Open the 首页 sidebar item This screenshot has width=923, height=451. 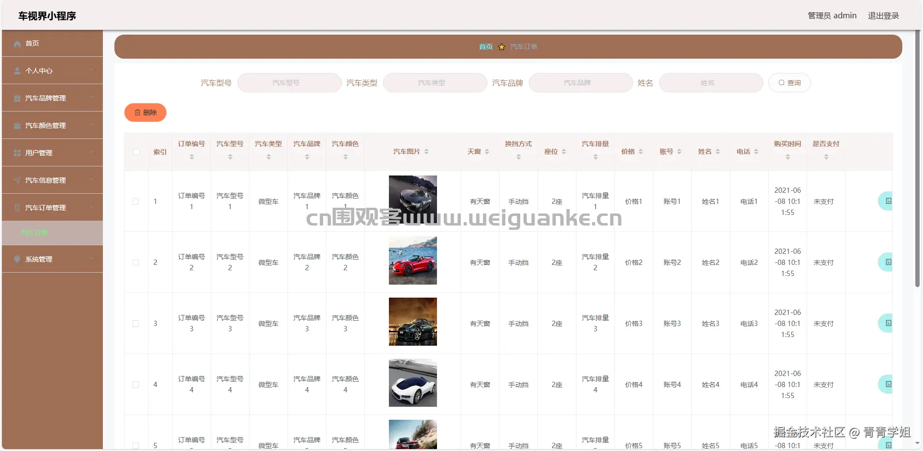click(52, 43)
